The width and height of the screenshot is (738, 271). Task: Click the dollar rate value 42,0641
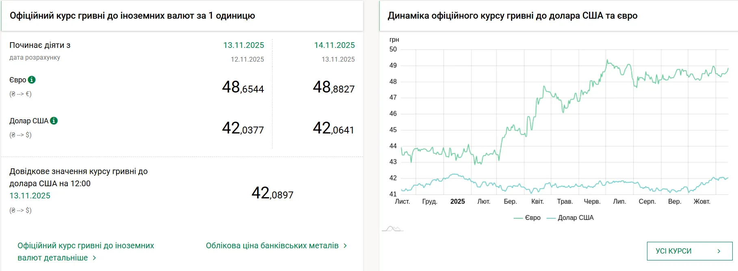333,129
